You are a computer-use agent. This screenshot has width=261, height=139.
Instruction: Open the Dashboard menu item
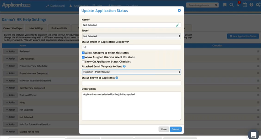[55, 6]
